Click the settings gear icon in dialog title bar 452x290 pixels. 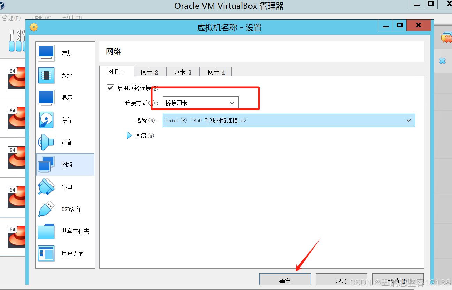(x=33, y=27)
